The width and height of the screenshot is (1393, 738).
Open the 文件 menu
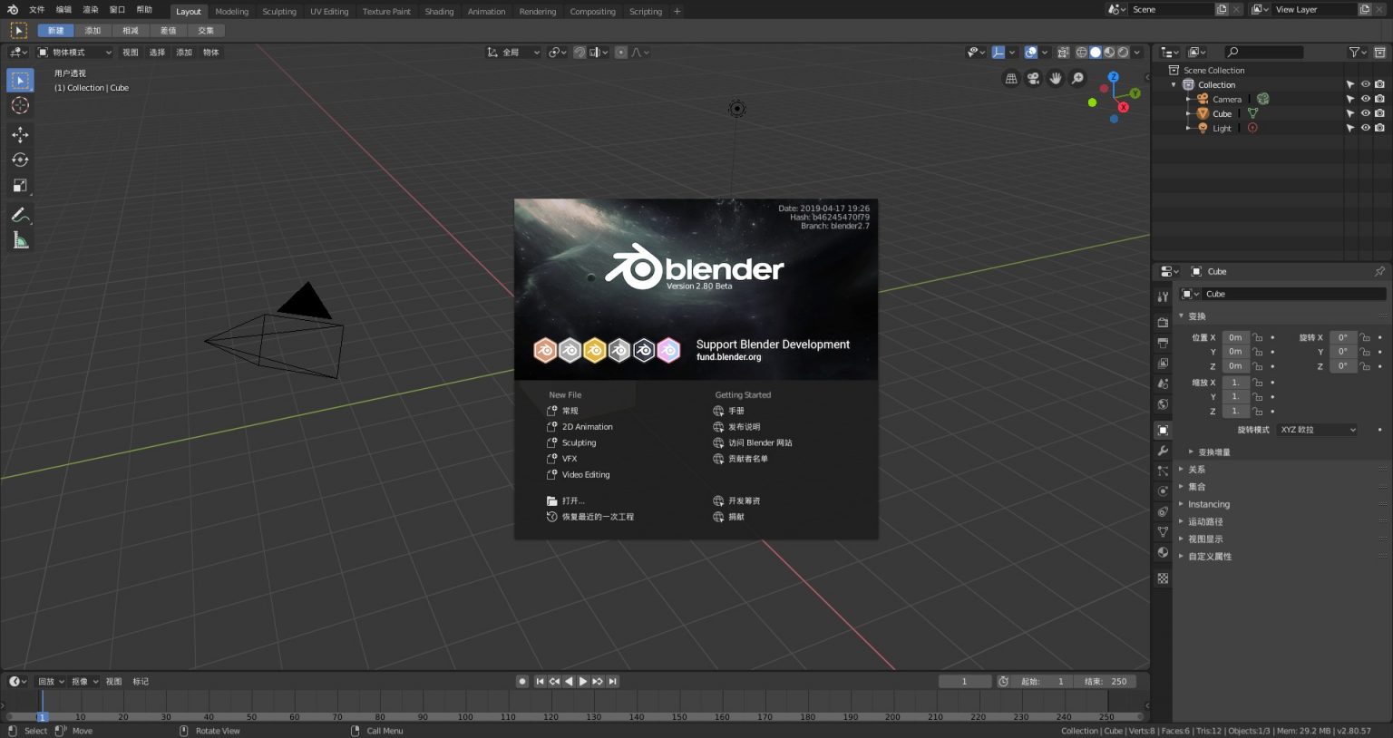[36, 10]
